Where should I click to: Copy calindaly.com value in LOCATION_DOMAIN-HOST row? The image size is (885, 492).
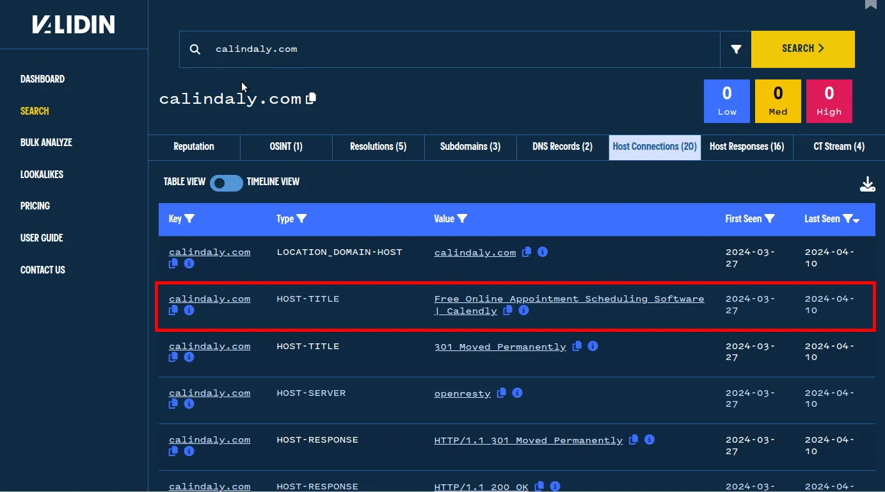click(x=527, y=252)
